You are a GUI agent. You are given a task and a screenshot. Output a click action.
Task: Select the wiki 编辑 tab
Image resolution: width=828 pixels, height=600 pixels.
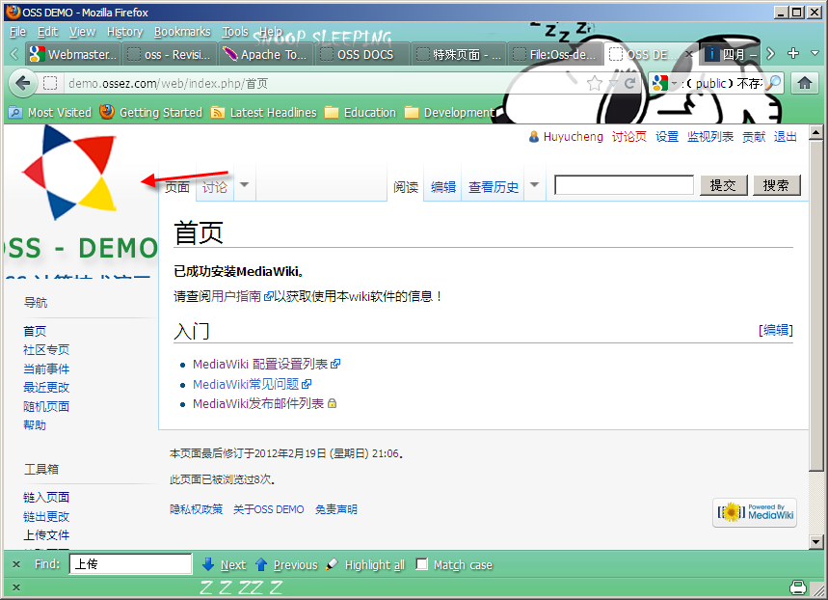click(443, 186)
